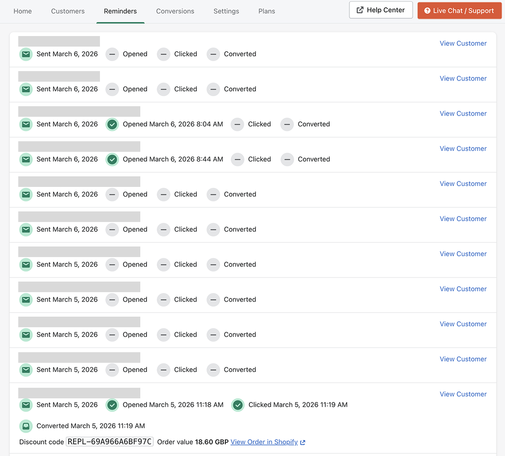
Task: Click View Customer for the first reminder
Action: (463, 43)
